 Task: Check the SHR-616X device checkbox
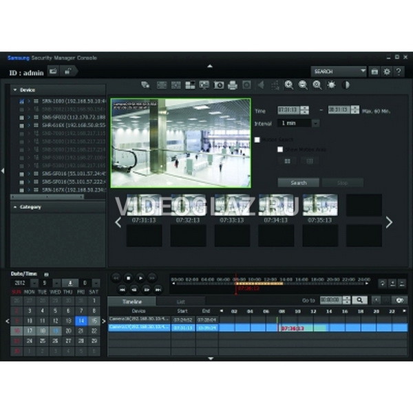[21, 126]
